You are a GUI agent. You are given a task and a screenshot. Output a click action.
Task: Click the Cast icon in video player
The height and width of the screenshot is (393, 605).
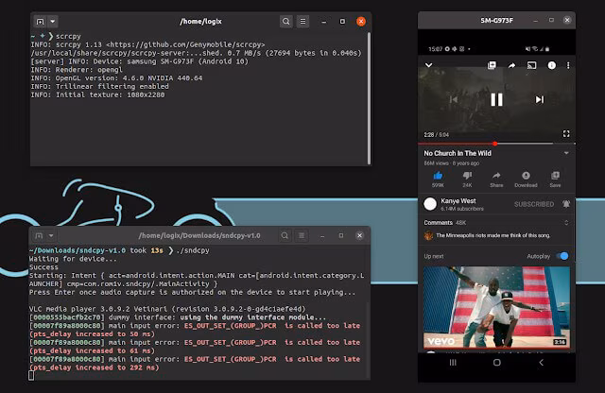[x=531, y=65]
